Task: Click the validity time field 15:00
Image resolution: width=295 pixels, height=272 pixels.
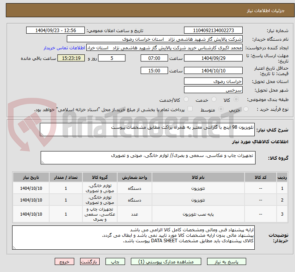Action: [x=154, y=71]
